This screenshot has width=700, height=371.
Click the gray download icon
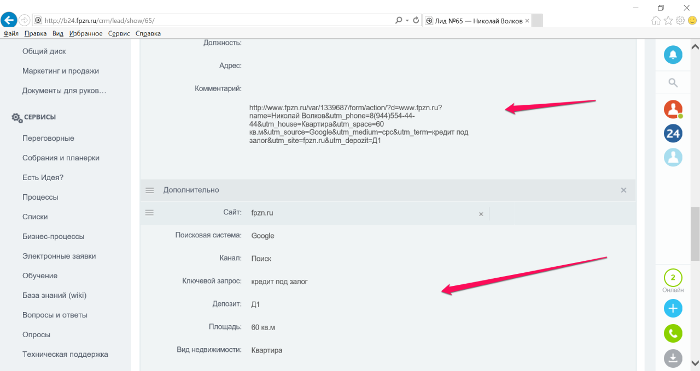[673, 358]
